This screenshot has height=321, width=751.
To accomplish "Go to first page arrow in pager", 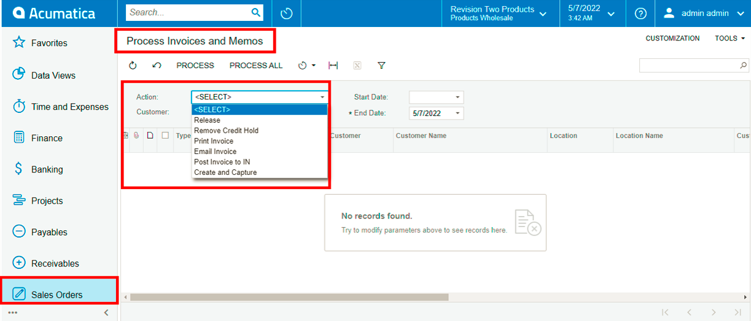I will [x=665, y=312].
